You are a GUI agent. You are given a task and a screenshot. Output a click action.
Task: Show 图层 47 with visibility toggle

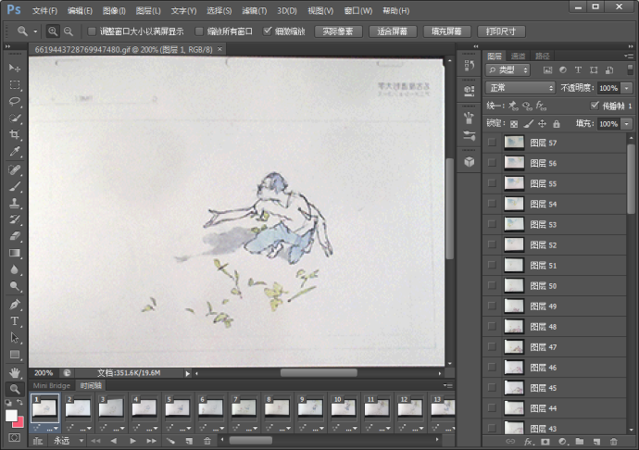pos(492,346)
